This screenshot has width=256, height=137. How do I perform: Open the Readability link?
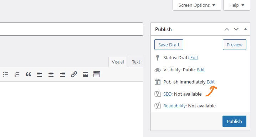pyautogui.click(x=175, y=106)
